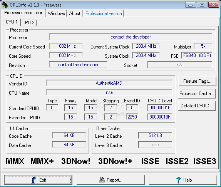The height and width of the screenshot is (187, 221).
Task: Click the Multiplyer 5x field
Action: 203,46
